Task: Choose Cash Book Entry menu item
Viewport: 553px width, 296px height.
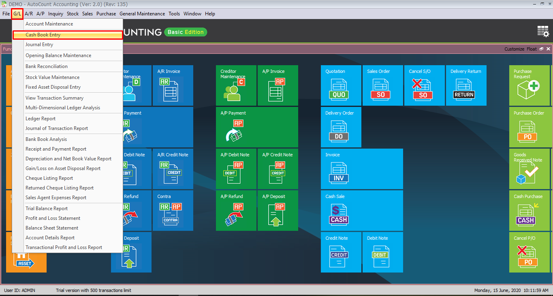Action: pos(68,35)
